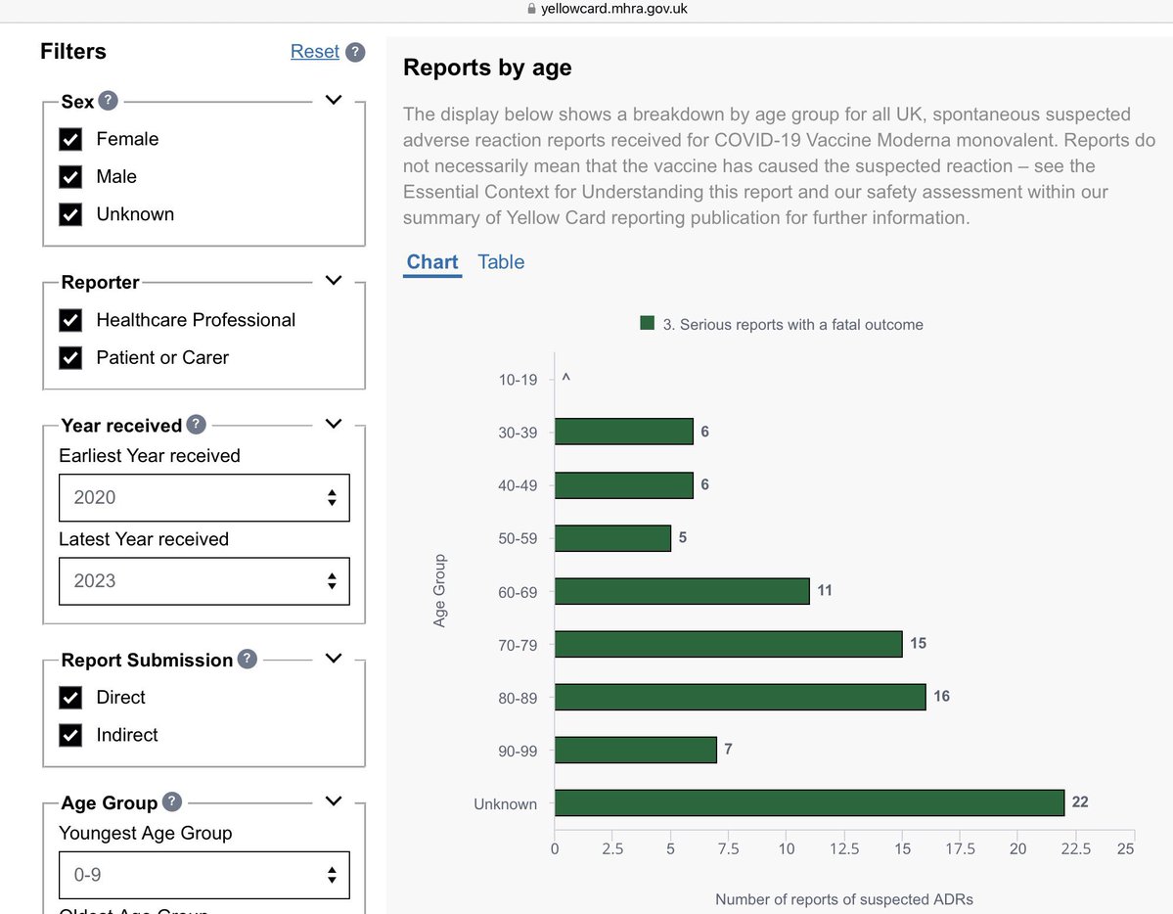Click the help icon next to Reset
Screen dimensions: 1173x914
pyautogui.click(x=355, y=52)
